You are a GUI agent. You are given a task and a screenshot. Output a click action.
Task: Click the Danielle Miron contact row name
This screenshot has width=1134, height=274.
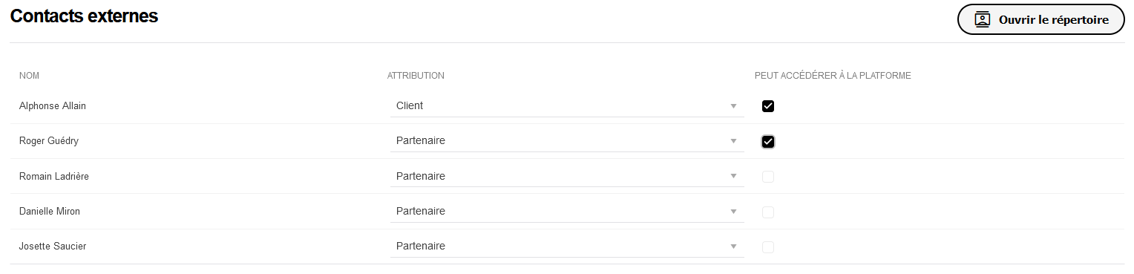click(x=50, y=212)
